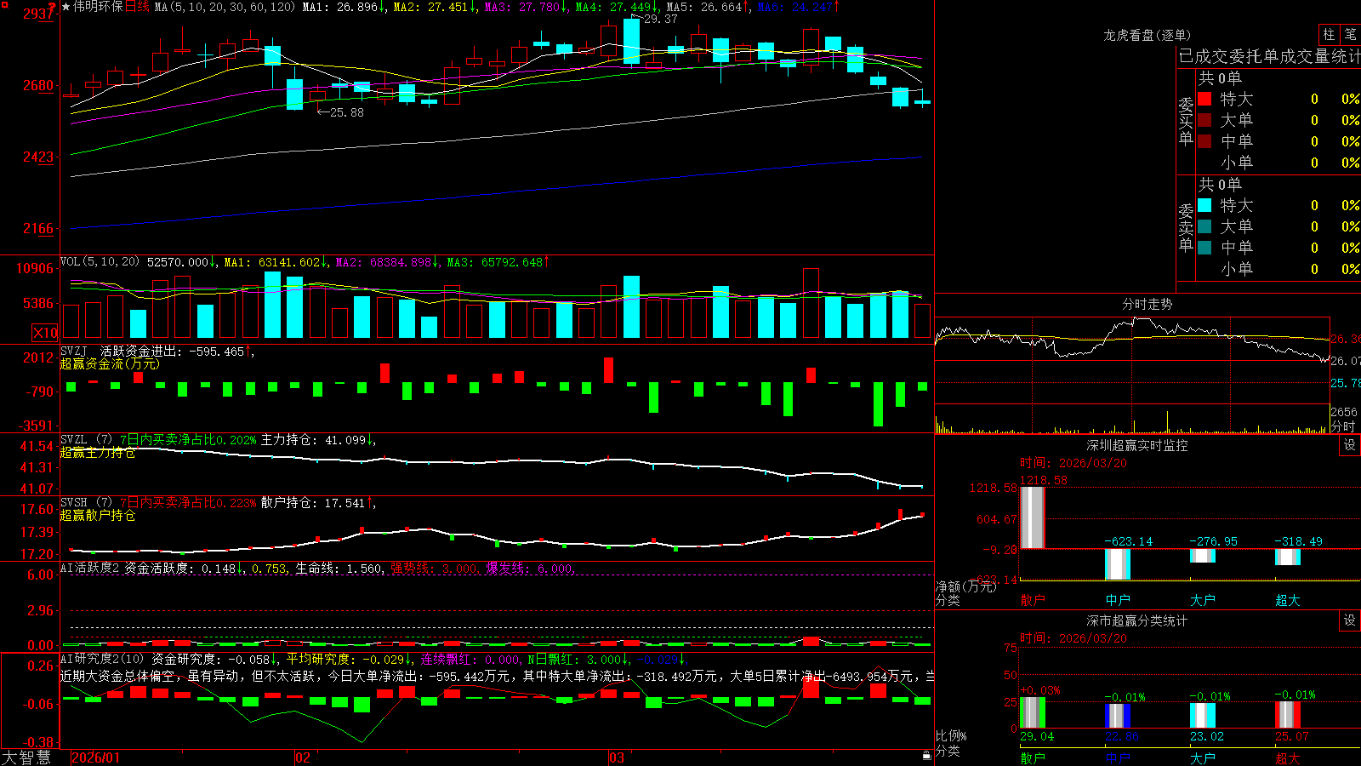This screenshot has height=766, width=1361.
Task: Click the star icon before 伟明环保
Action: pyautogui.click(x=66, y=7)
